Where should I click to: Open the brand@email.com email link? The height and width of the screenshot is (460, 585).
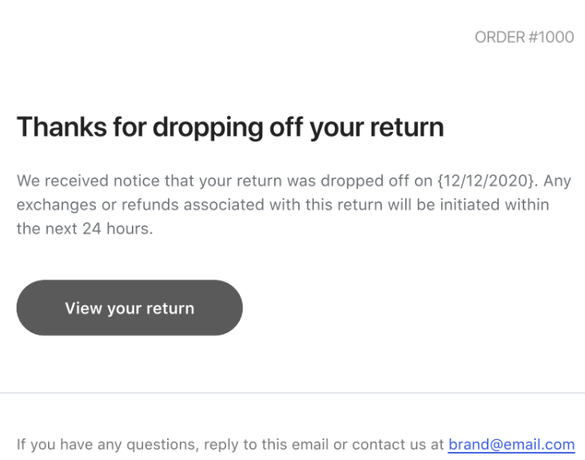click(x=511, y=445)
